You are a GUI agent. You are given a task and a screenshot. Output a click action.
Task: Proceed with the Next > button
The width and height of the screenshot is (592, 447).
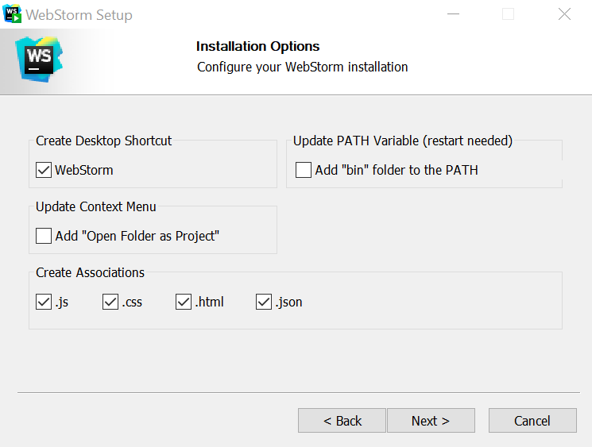tap(431, 421)
